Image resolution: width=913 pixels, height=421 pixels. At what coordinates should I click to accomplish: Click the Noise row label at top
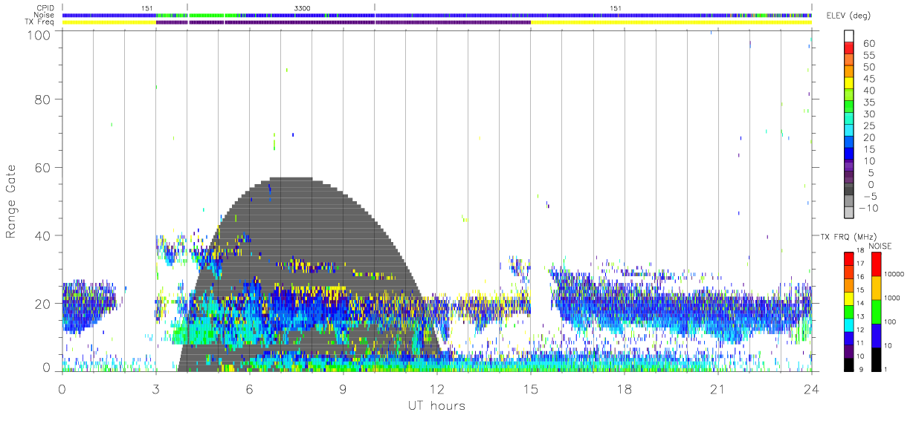(x=45, y=15)
